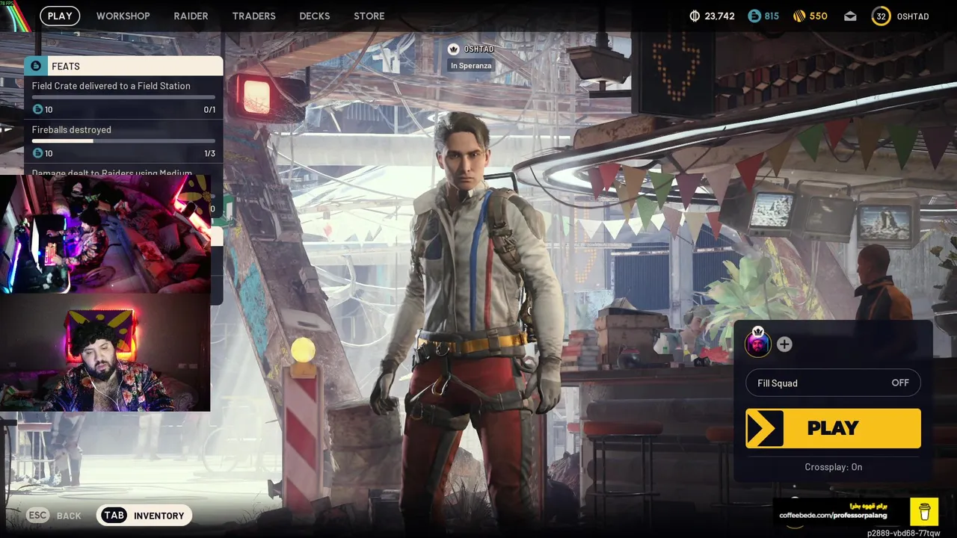Click the 1/3 progress count
The width and height of the screenshot is (957, 538).
click(209, 153)
